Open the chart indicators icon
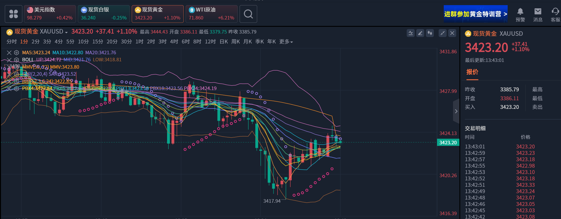 [411, 33]
